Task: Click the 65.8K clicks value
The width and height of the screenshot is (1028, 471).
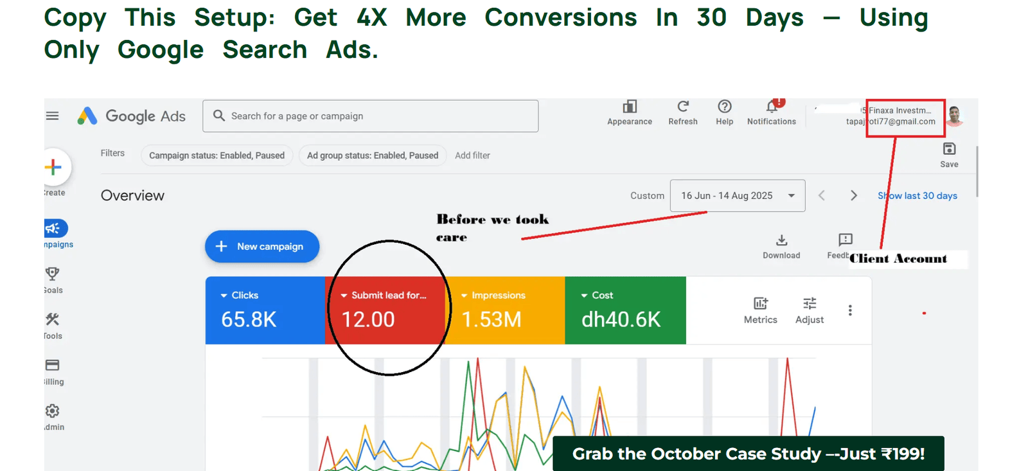Action: click(x=249, y=319)
